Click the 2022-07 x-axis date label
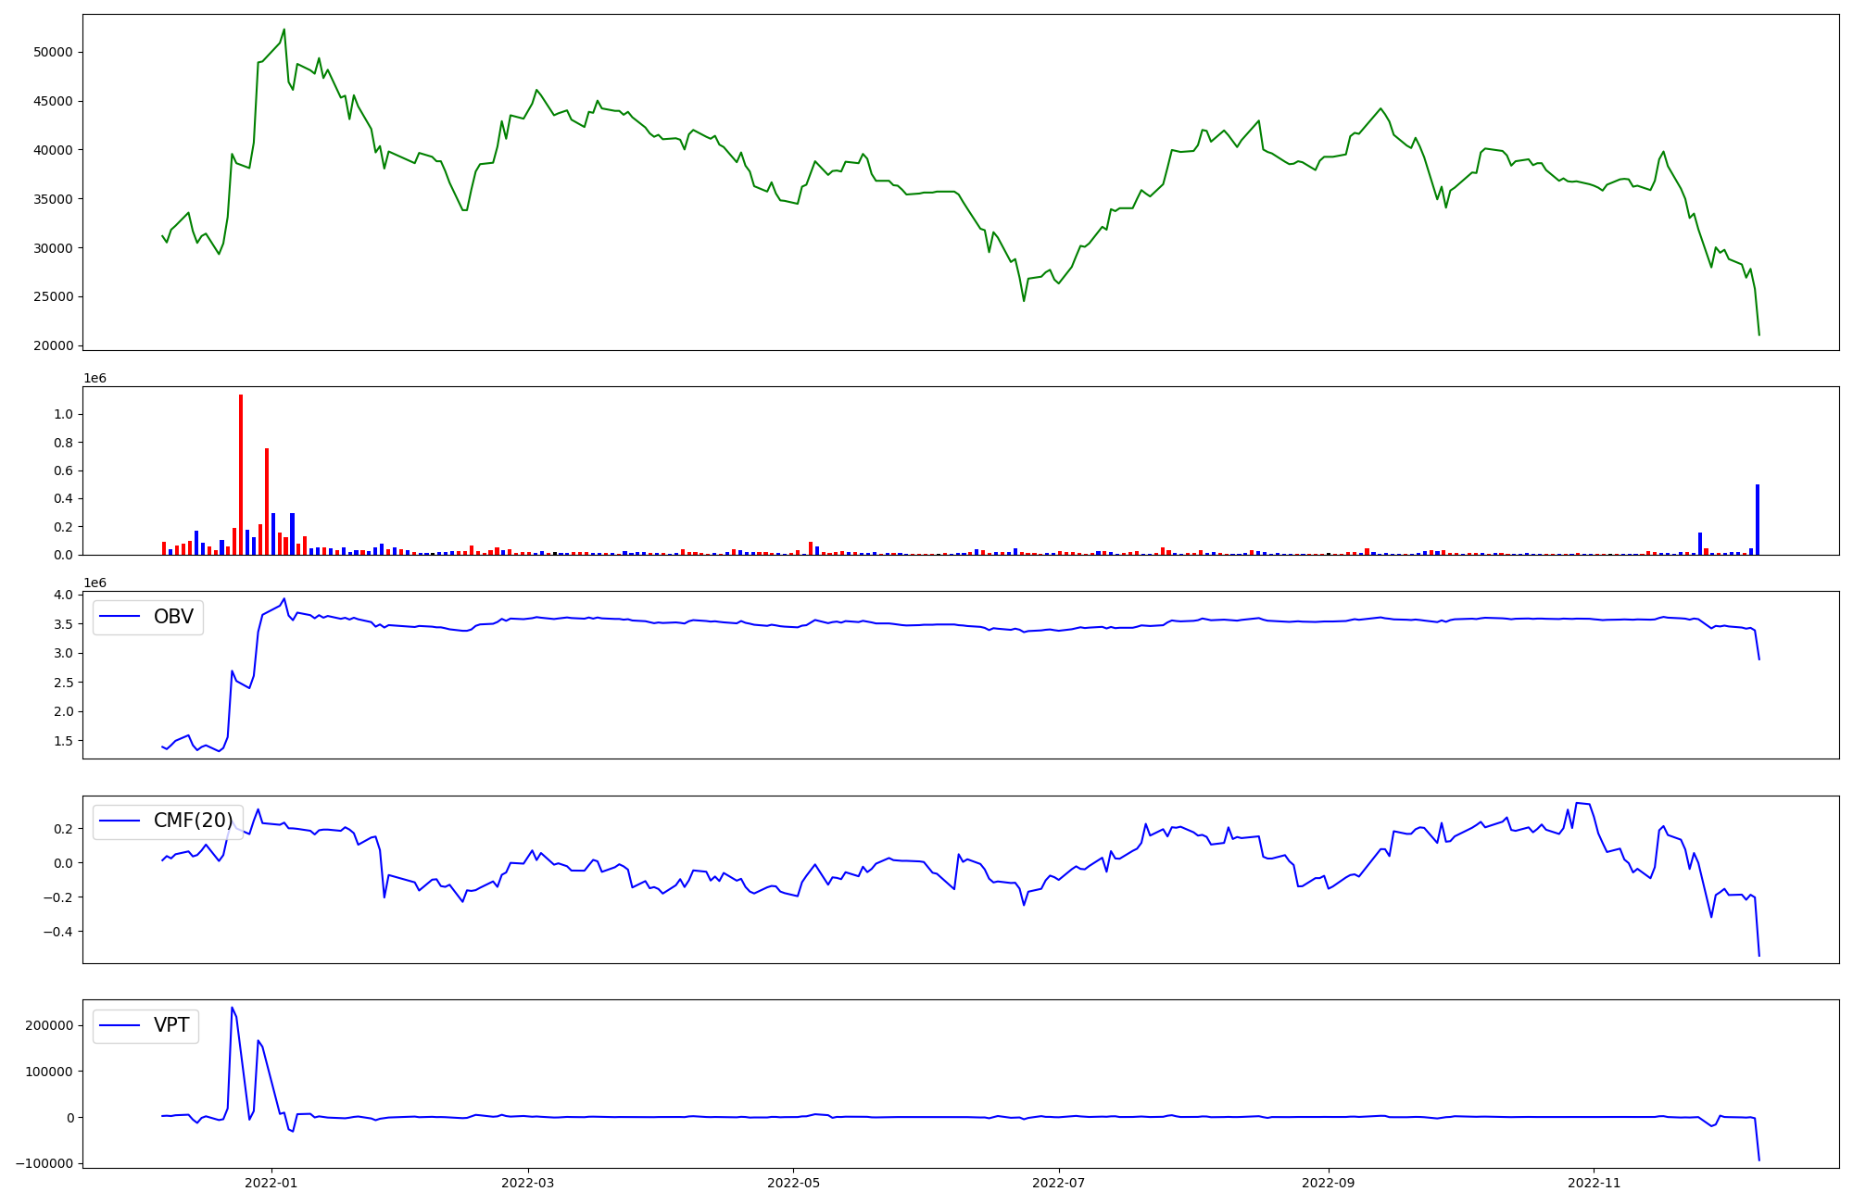The height and width of the screenshot is (1204, 1853). pyautogui.click(x=1058, y=1183)
